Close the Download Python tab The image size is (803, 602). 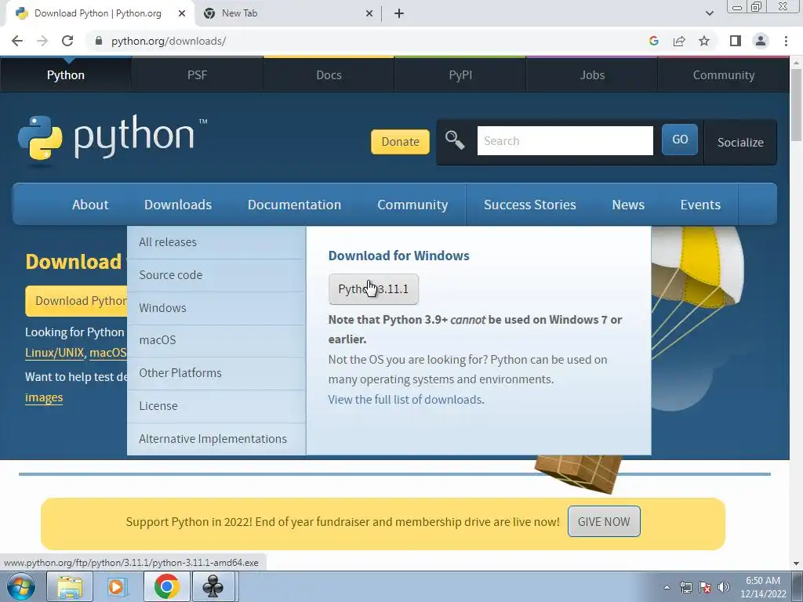(x=182, y=13)
